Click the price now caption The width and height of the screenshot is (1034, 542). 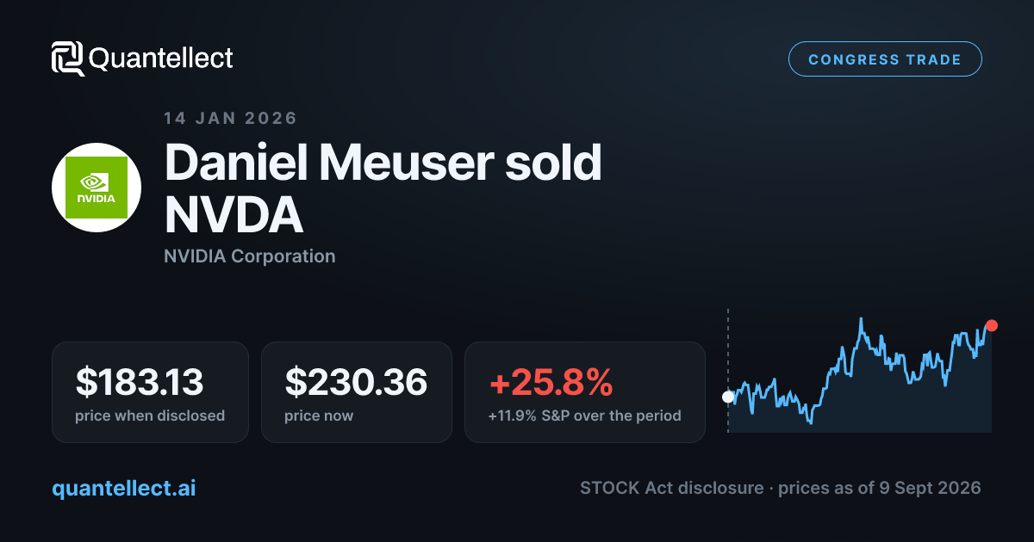point(319,416)
